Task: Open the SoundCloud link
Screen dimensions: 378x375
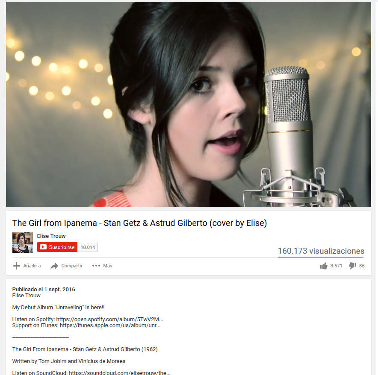Action: coord(120,373)
